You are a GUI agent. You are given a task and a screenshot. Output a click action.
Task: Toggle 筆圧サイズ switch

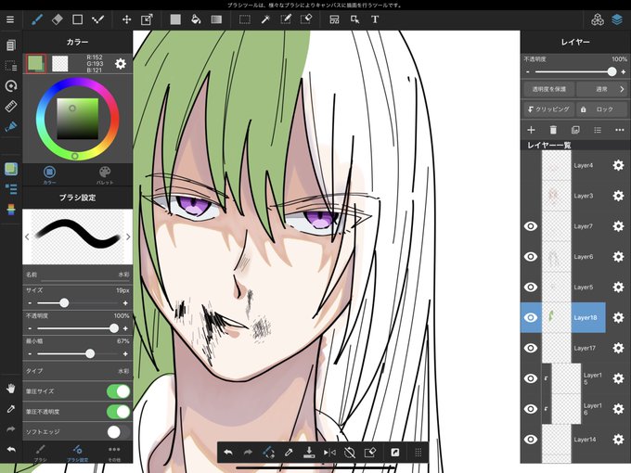click(119, 391)
